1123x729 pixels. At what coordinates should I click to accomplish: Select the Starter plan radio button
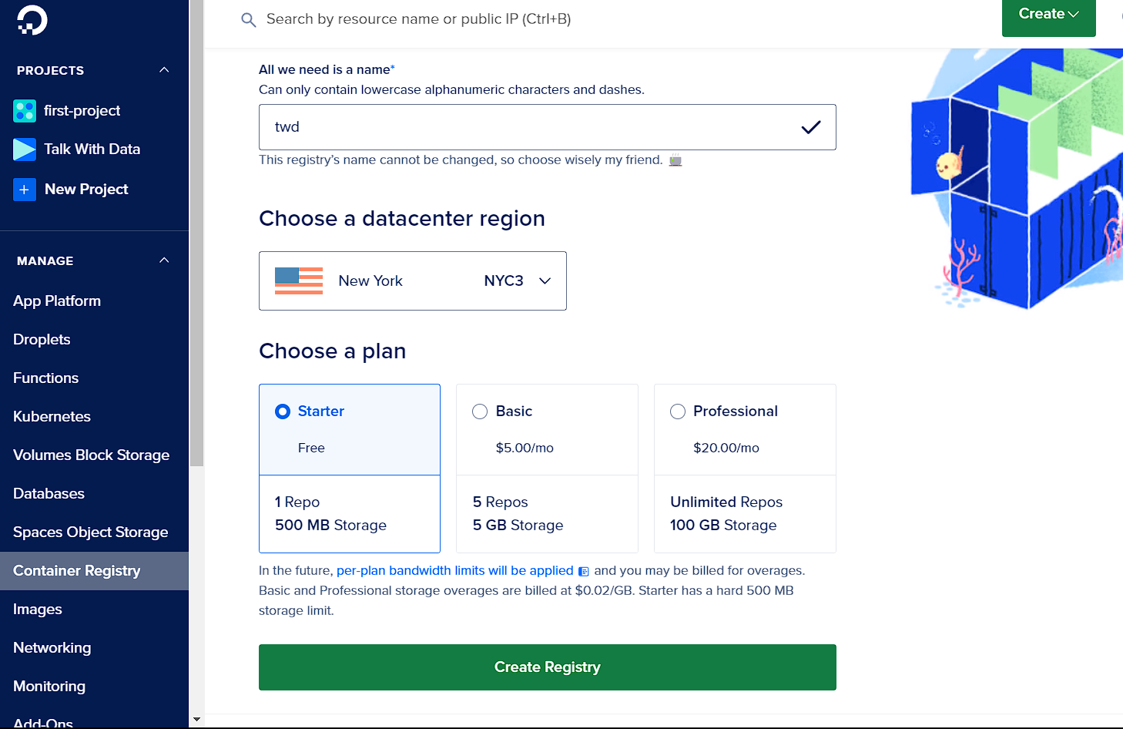point(283,412)
